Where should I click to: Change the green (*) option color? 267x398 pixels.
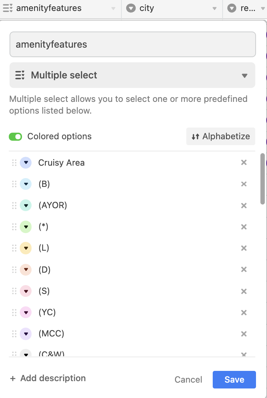click(26, 227)
